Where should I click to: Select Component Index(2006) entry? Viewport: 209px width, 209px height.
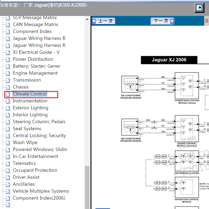pos(39,198)
